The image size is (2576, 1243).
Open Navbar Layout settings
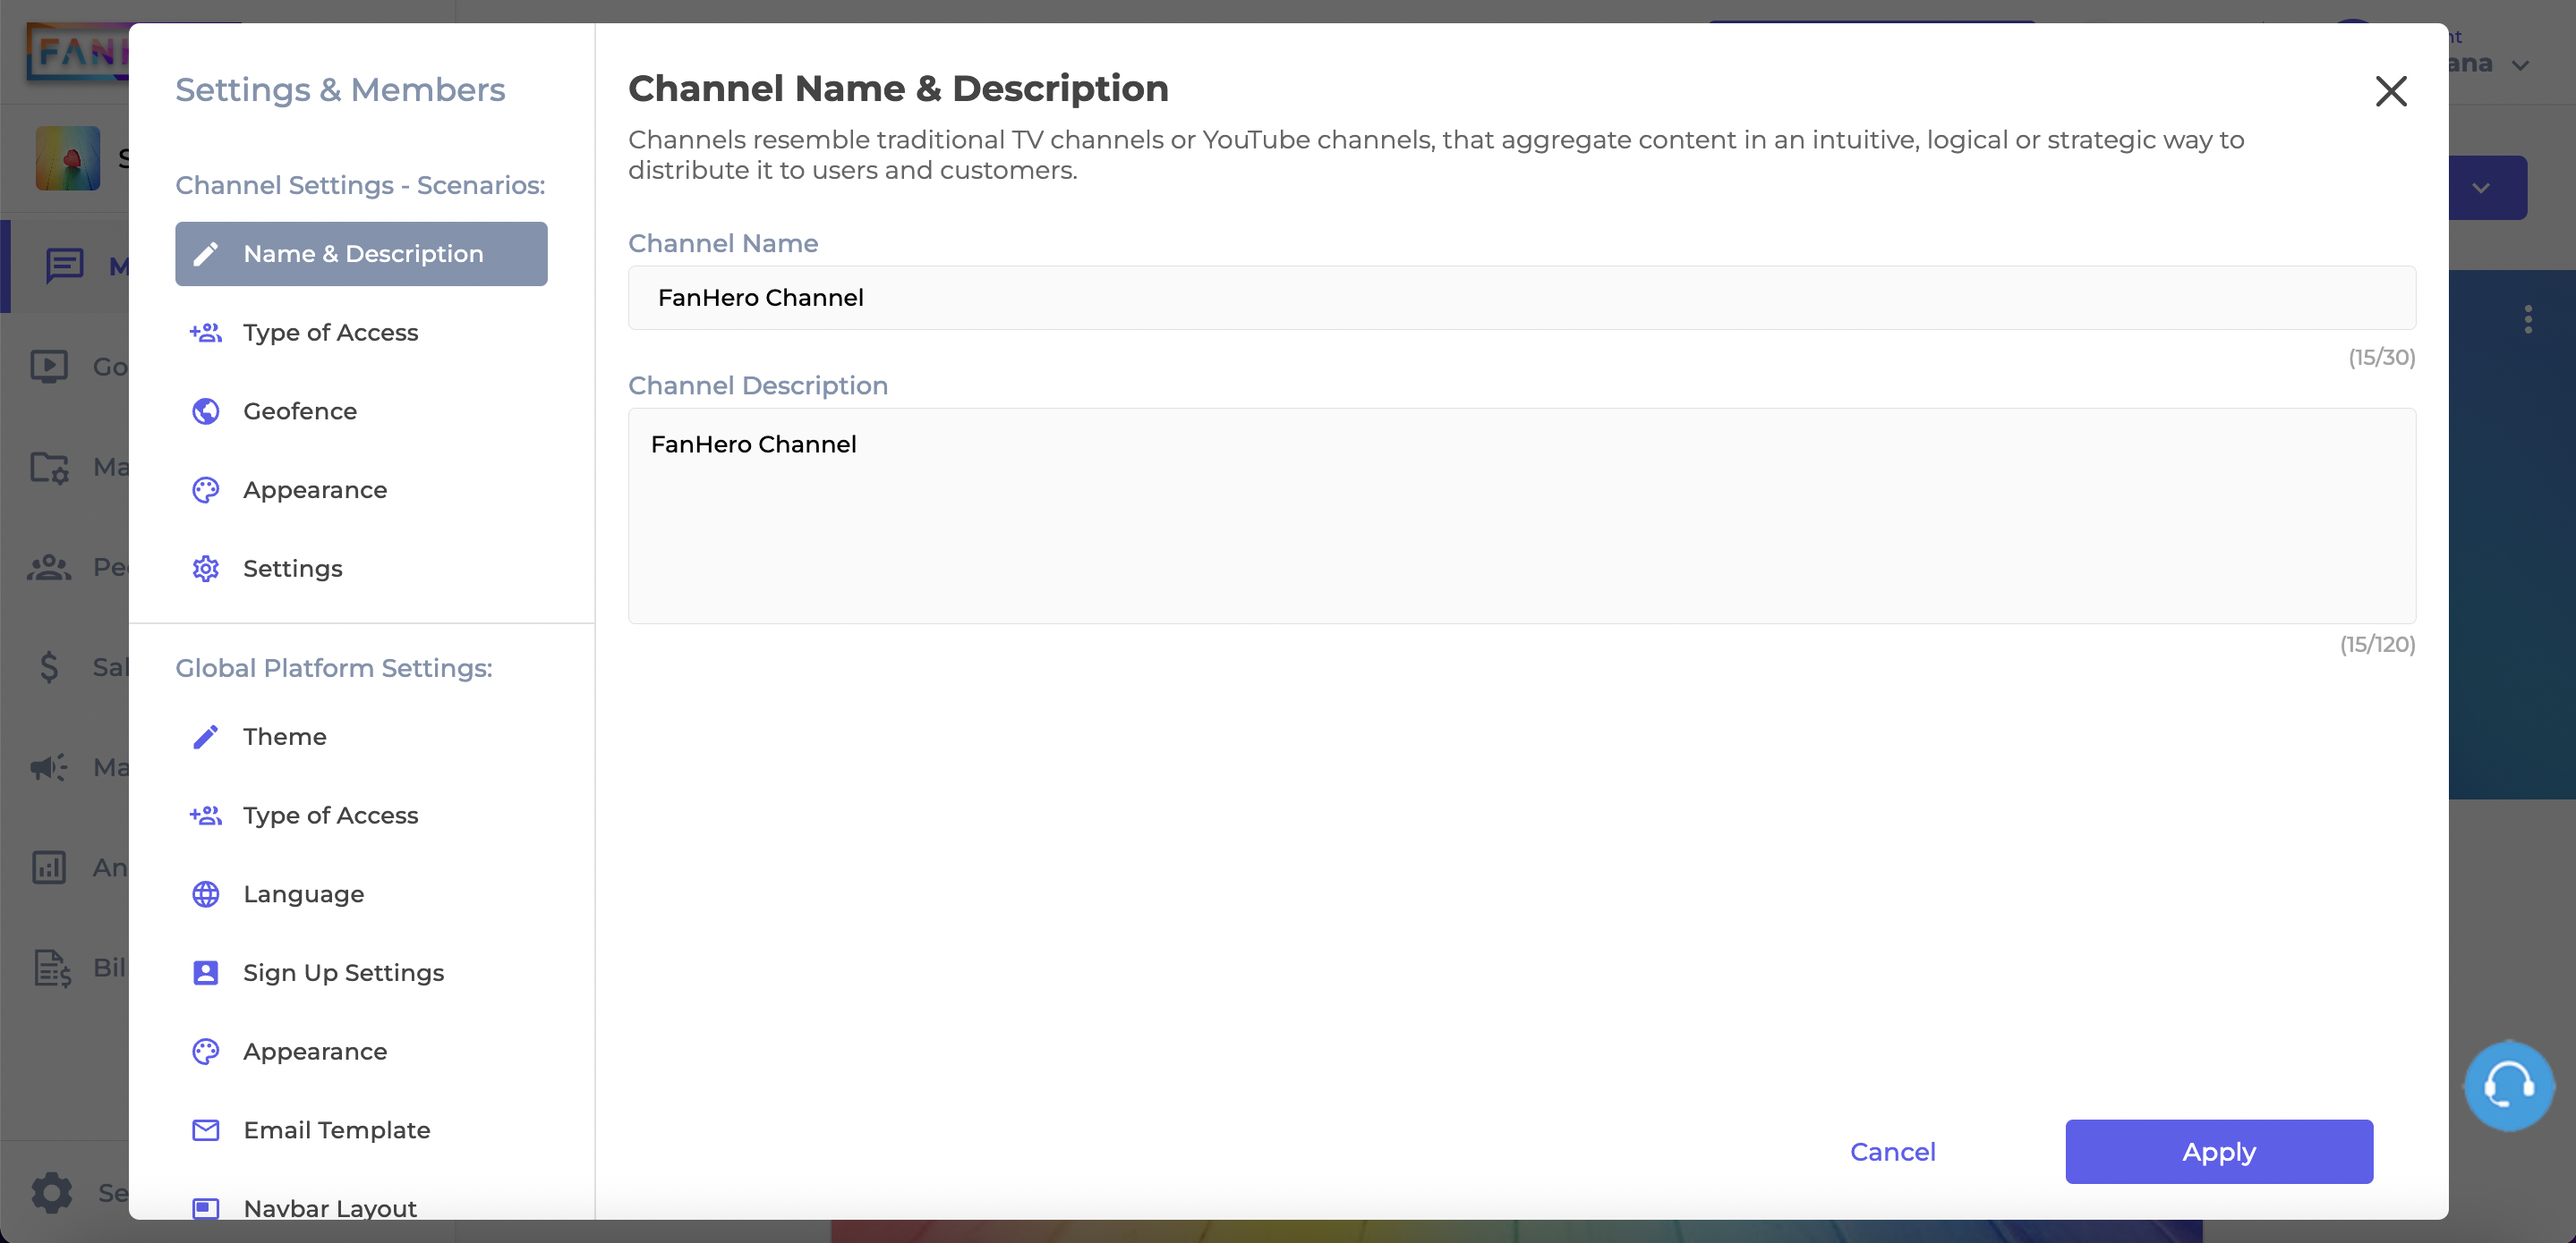pyautogui.click(x=361, y=1204)
